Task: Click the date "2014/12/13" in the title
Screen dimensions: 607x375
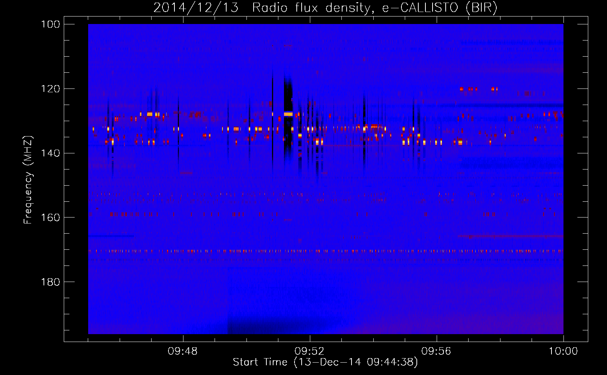Action: tap(196, 8)
